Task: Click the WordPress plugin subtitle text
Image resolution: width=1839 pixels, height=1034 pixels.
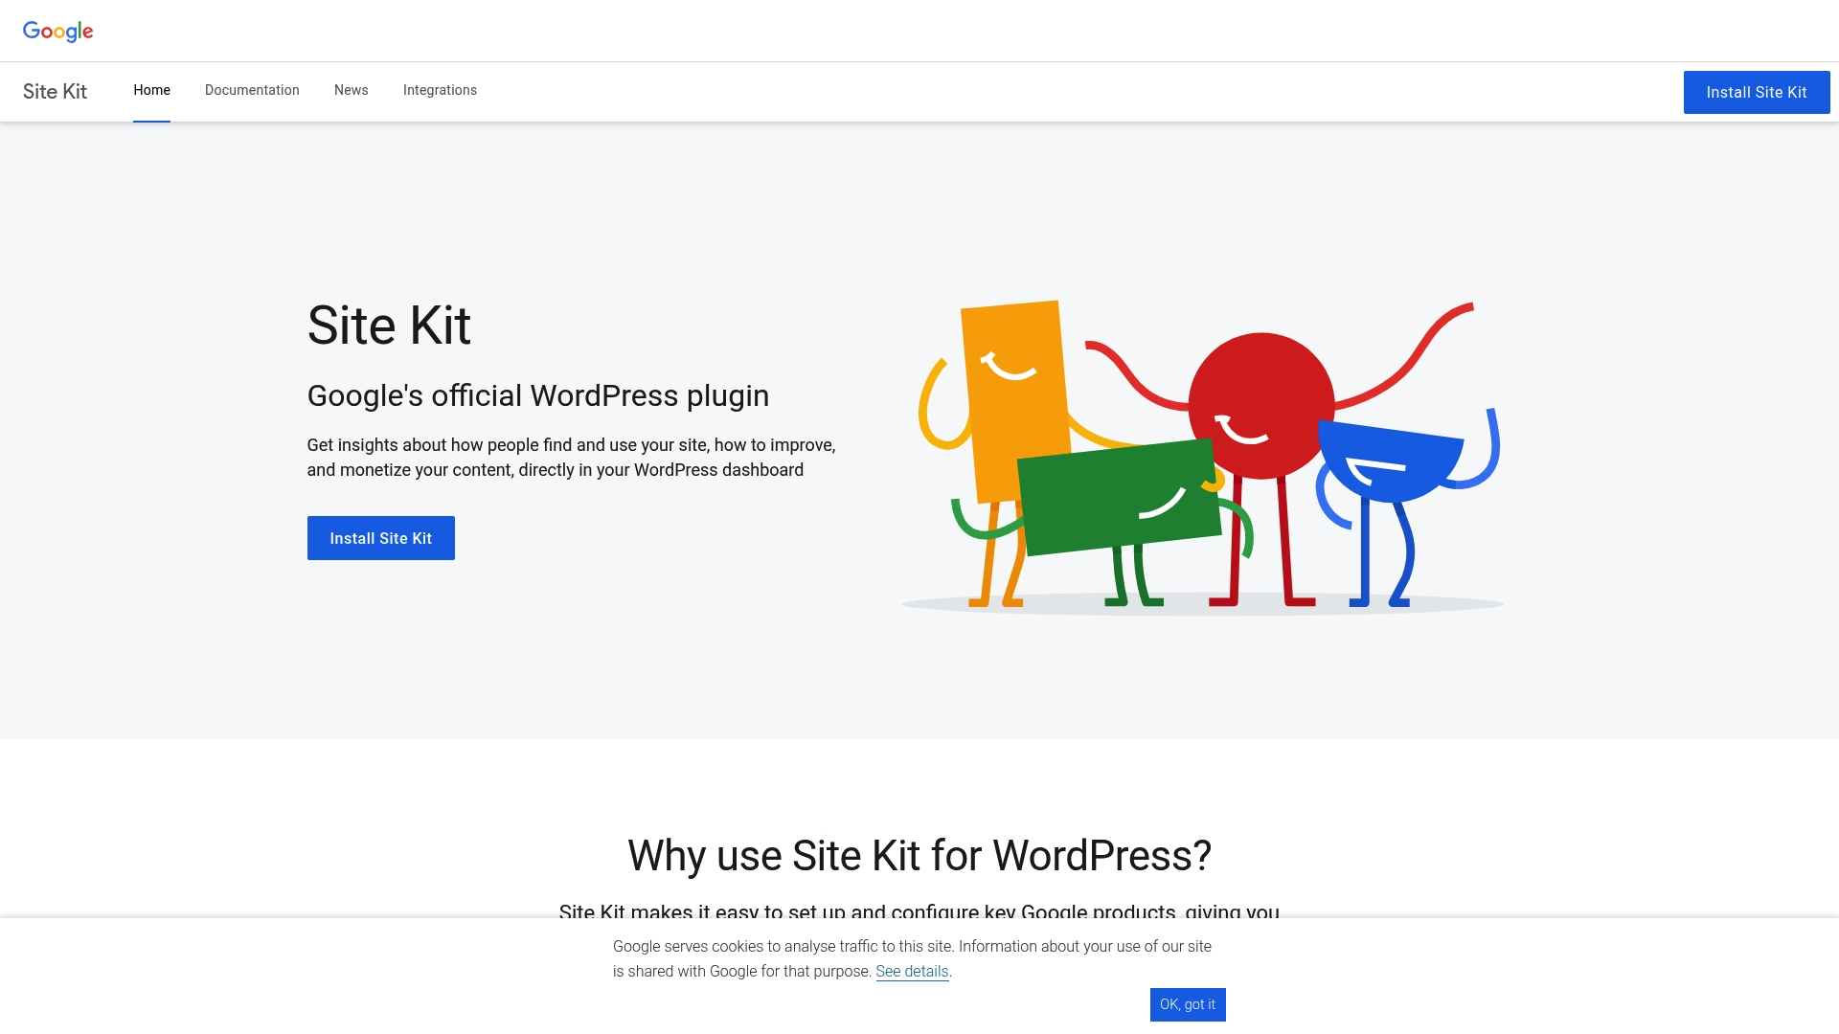Action: coord(537,395)
